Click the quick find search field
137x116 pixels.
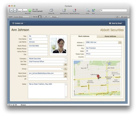click(114, 10)
